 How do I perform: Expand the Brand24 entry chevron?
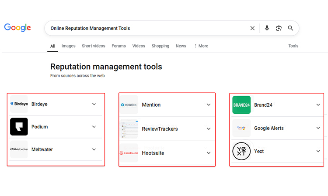point(318,105)
